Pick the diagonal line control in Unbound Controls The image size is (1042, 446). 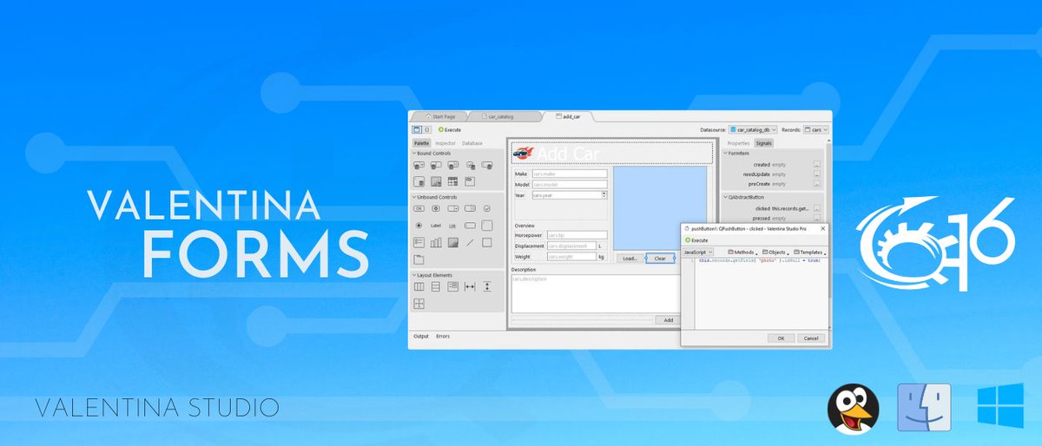pos(470,242)
